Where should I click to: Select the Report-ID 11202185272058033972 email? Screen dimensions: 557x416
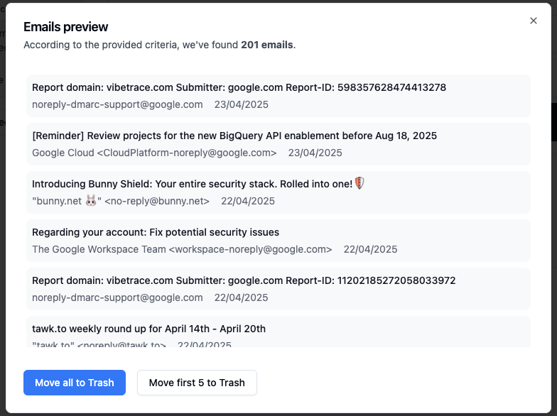pyautogui.click(x=278, y=289)
